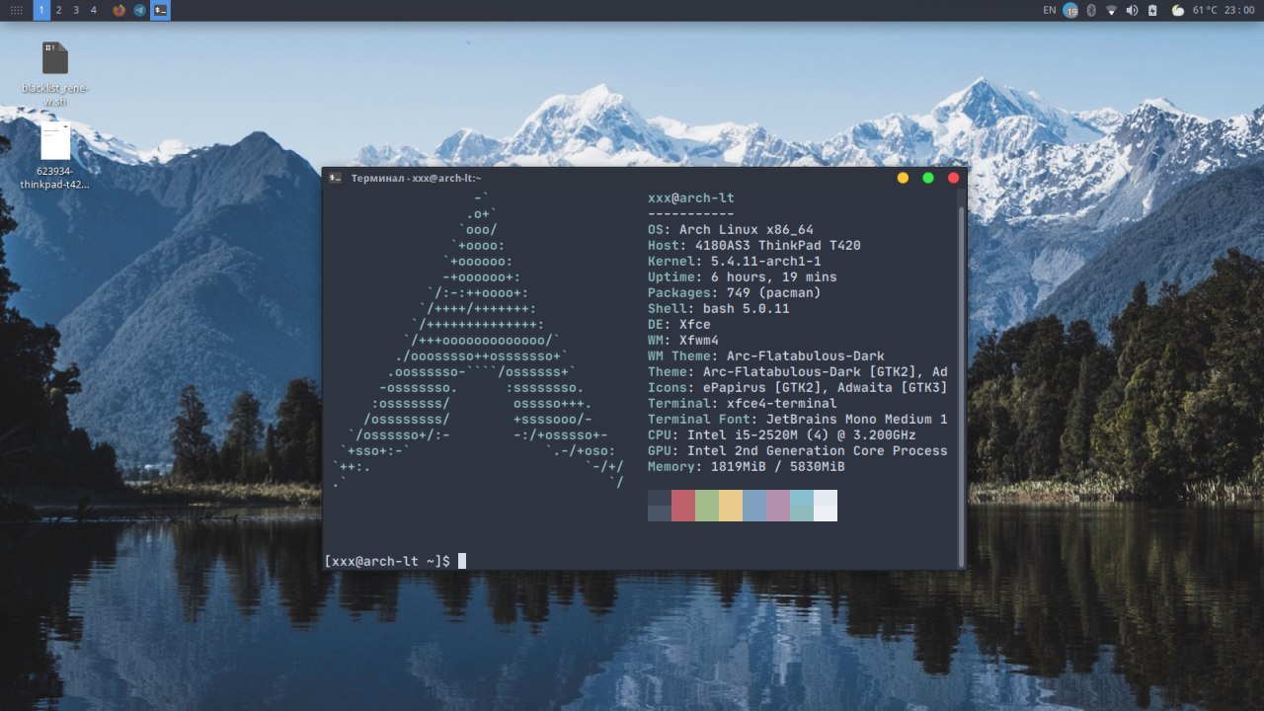Open the weather plugin icon

(x=1177, y=10)
